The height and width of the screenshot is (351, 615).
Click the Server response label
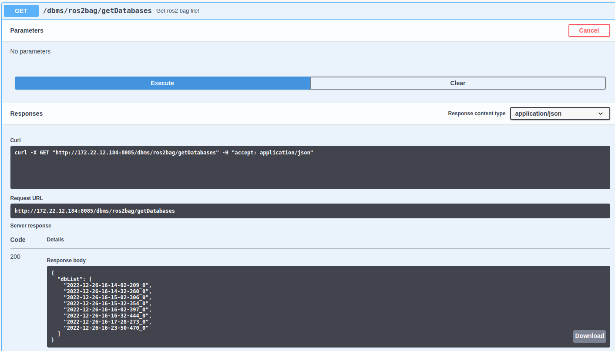point(30,225)
